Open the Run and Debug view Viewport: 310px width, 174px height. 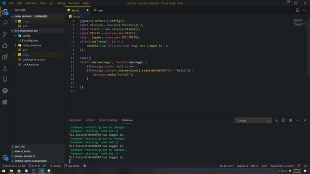click(5, 45)
